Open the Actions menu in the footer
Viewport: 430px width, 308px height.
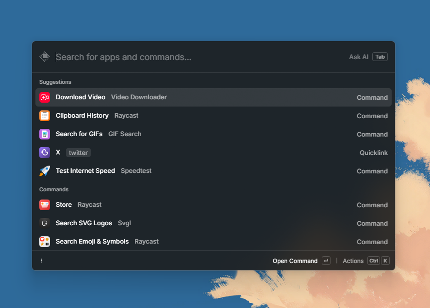pos(353,261)
